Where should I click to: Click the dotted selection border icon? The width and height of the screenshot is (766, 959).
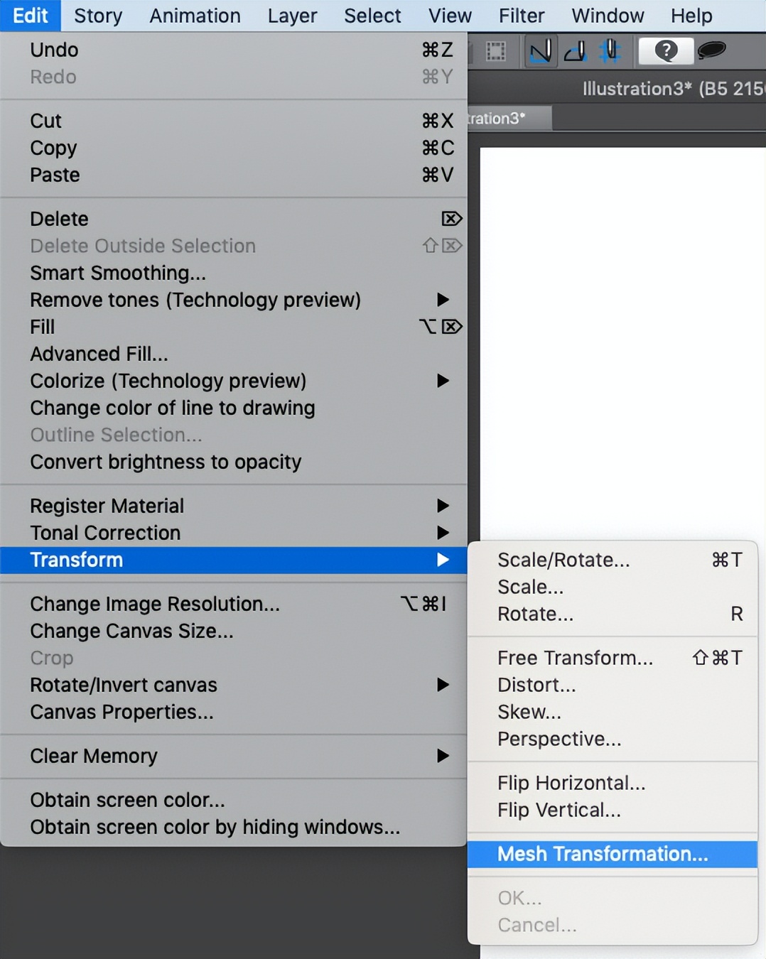click(495, 51)
